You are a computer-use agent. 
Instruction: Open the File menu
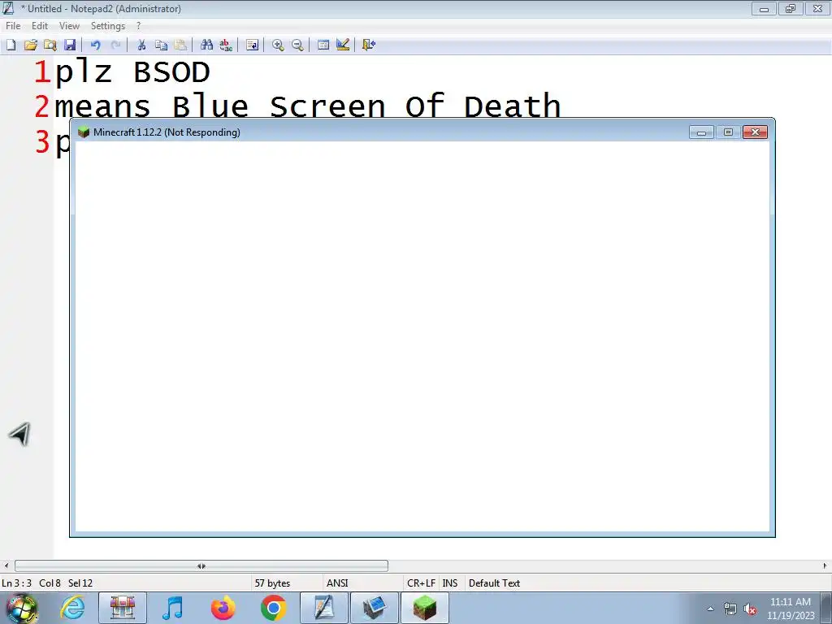(13, 26)
